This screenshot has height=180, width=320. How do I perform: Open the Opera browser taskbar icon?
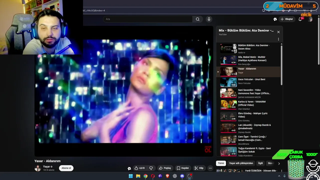click(153, 176)
